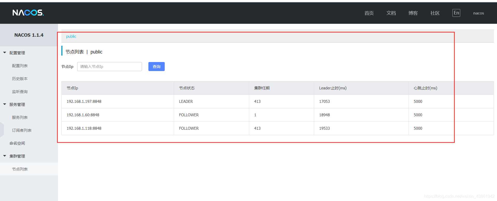Click the term value 1
Viewport: 497px width, 201px height.
tap(255, 115)
